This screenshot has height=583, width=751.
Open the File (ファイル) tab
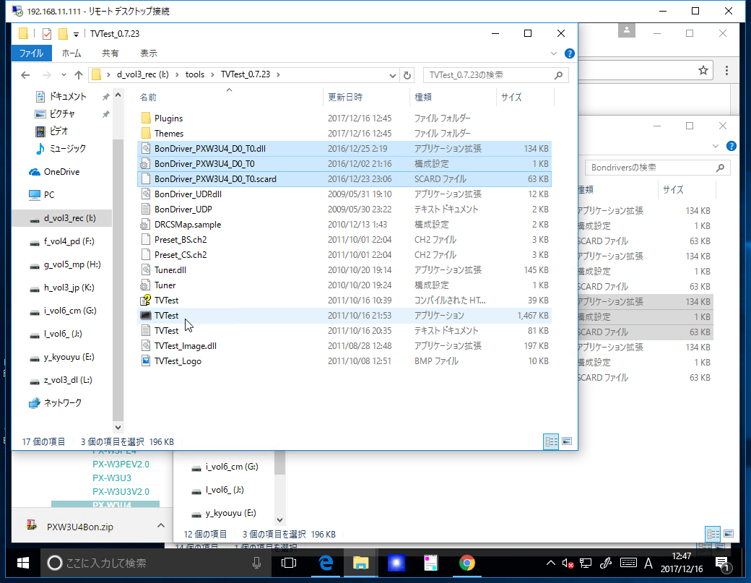tap(32, 53)
